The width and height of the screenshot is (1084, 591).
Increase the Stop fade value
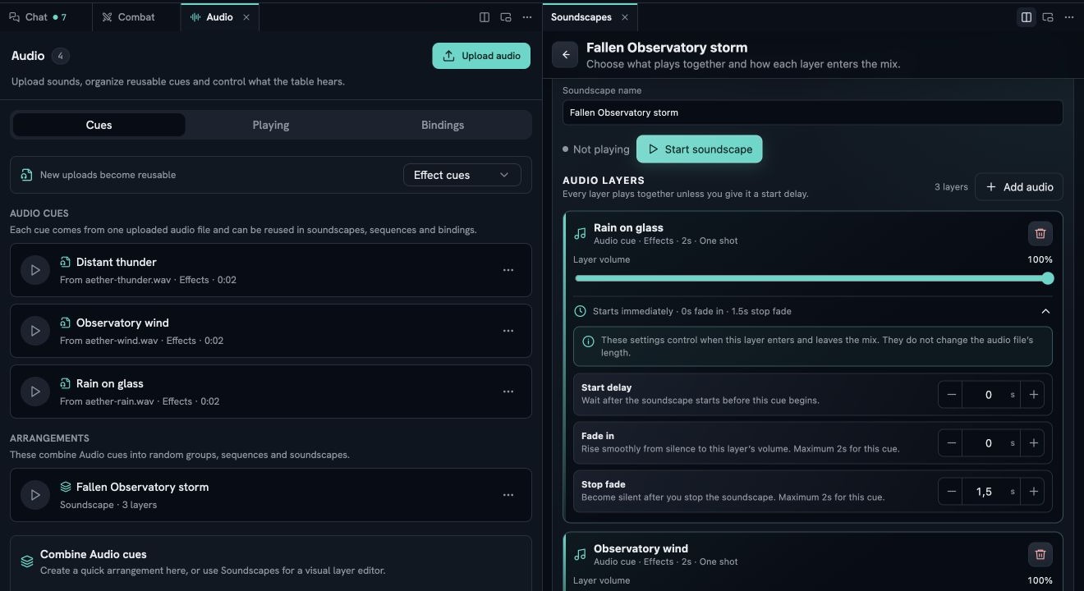pos(1034,492)
